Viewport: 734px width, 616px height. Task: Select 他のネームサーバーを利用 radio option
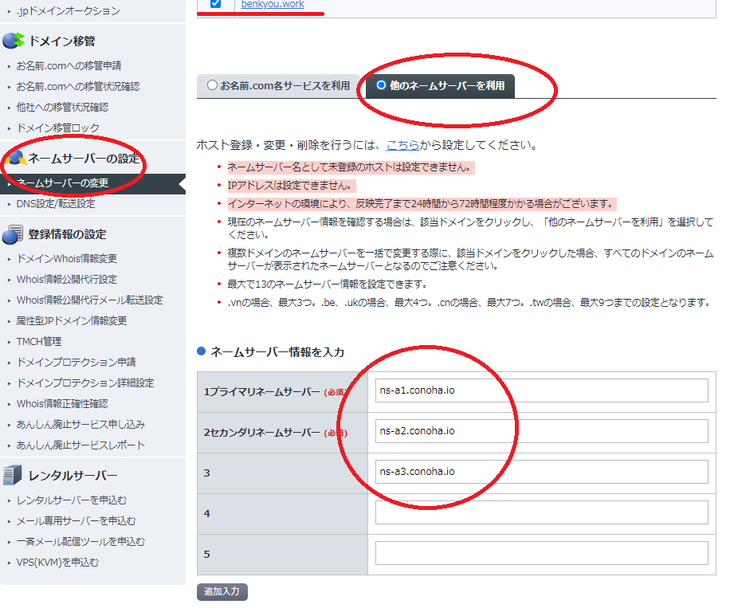[x=381, y=85]
